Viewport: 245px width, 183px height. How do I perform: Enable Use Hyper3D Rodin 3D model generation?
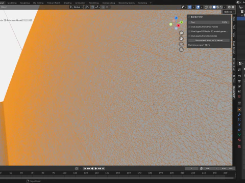click(x=189, y=32)
